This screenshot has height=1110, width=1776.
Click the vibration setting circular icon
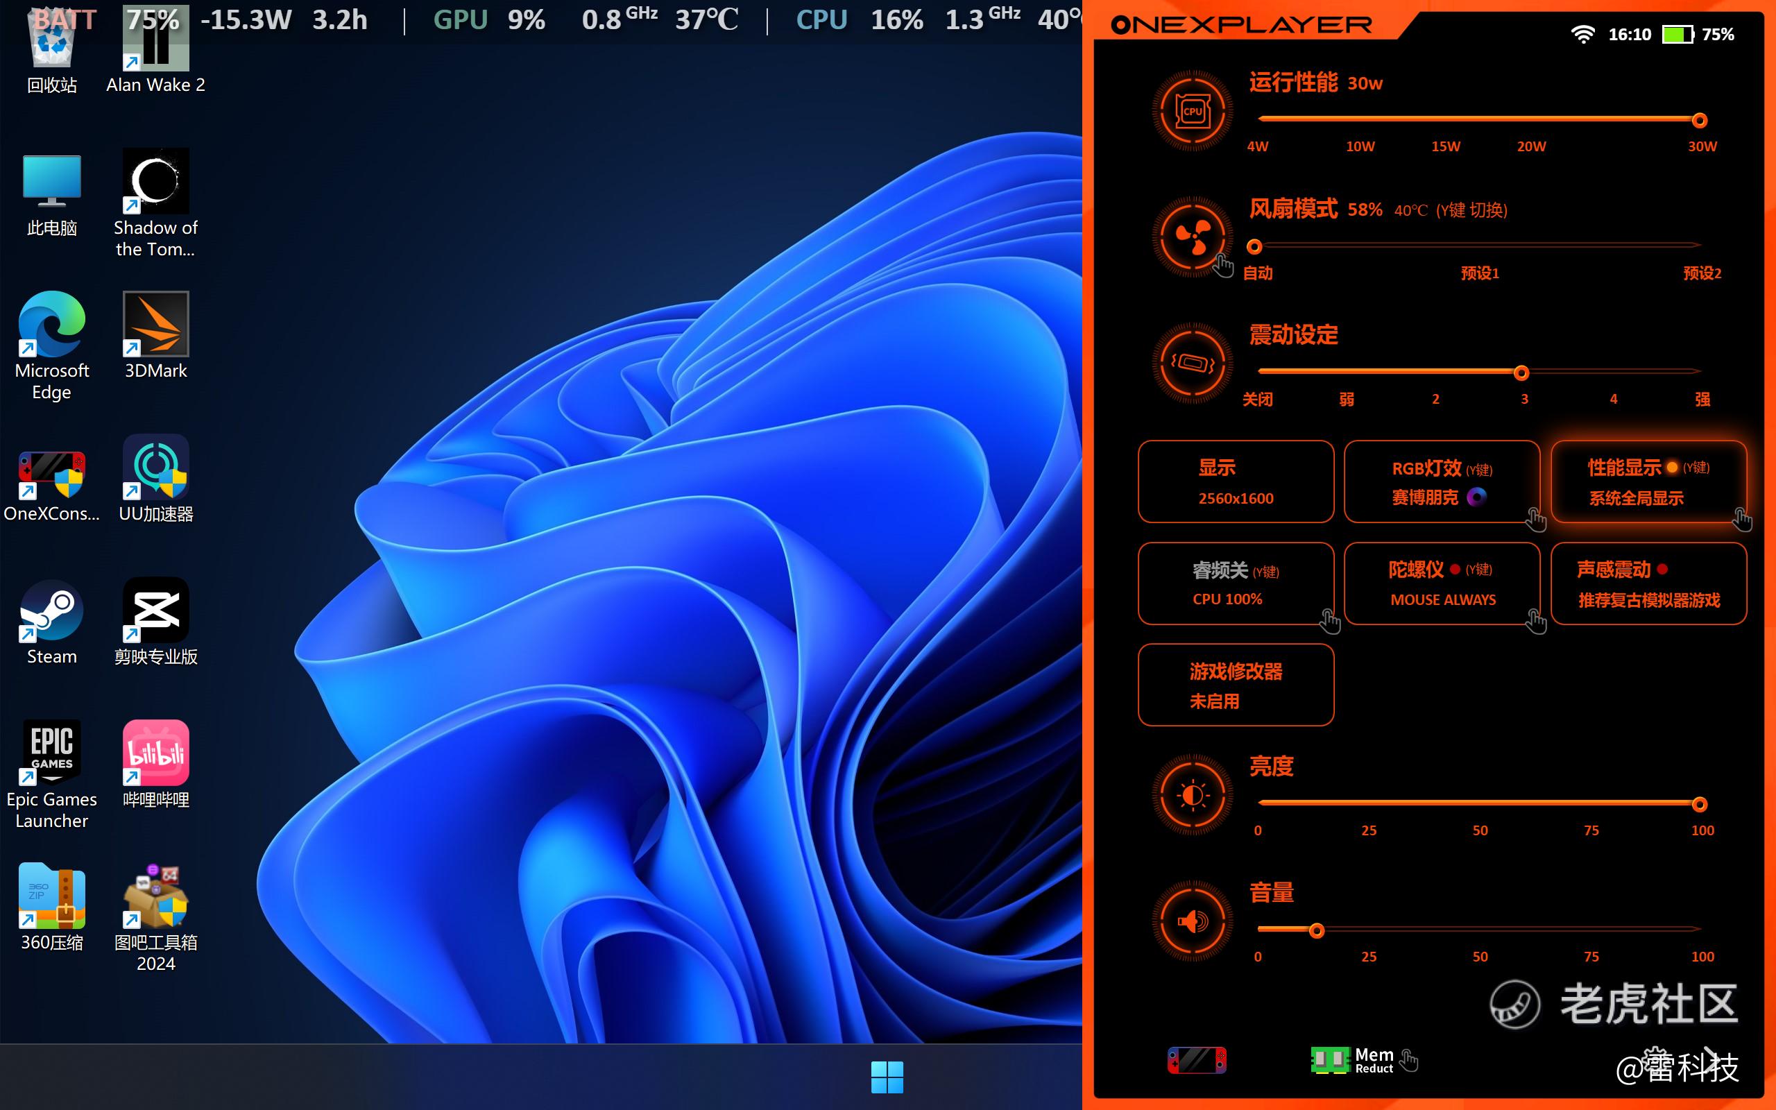pyautogui.click(x=1193, y=363)
